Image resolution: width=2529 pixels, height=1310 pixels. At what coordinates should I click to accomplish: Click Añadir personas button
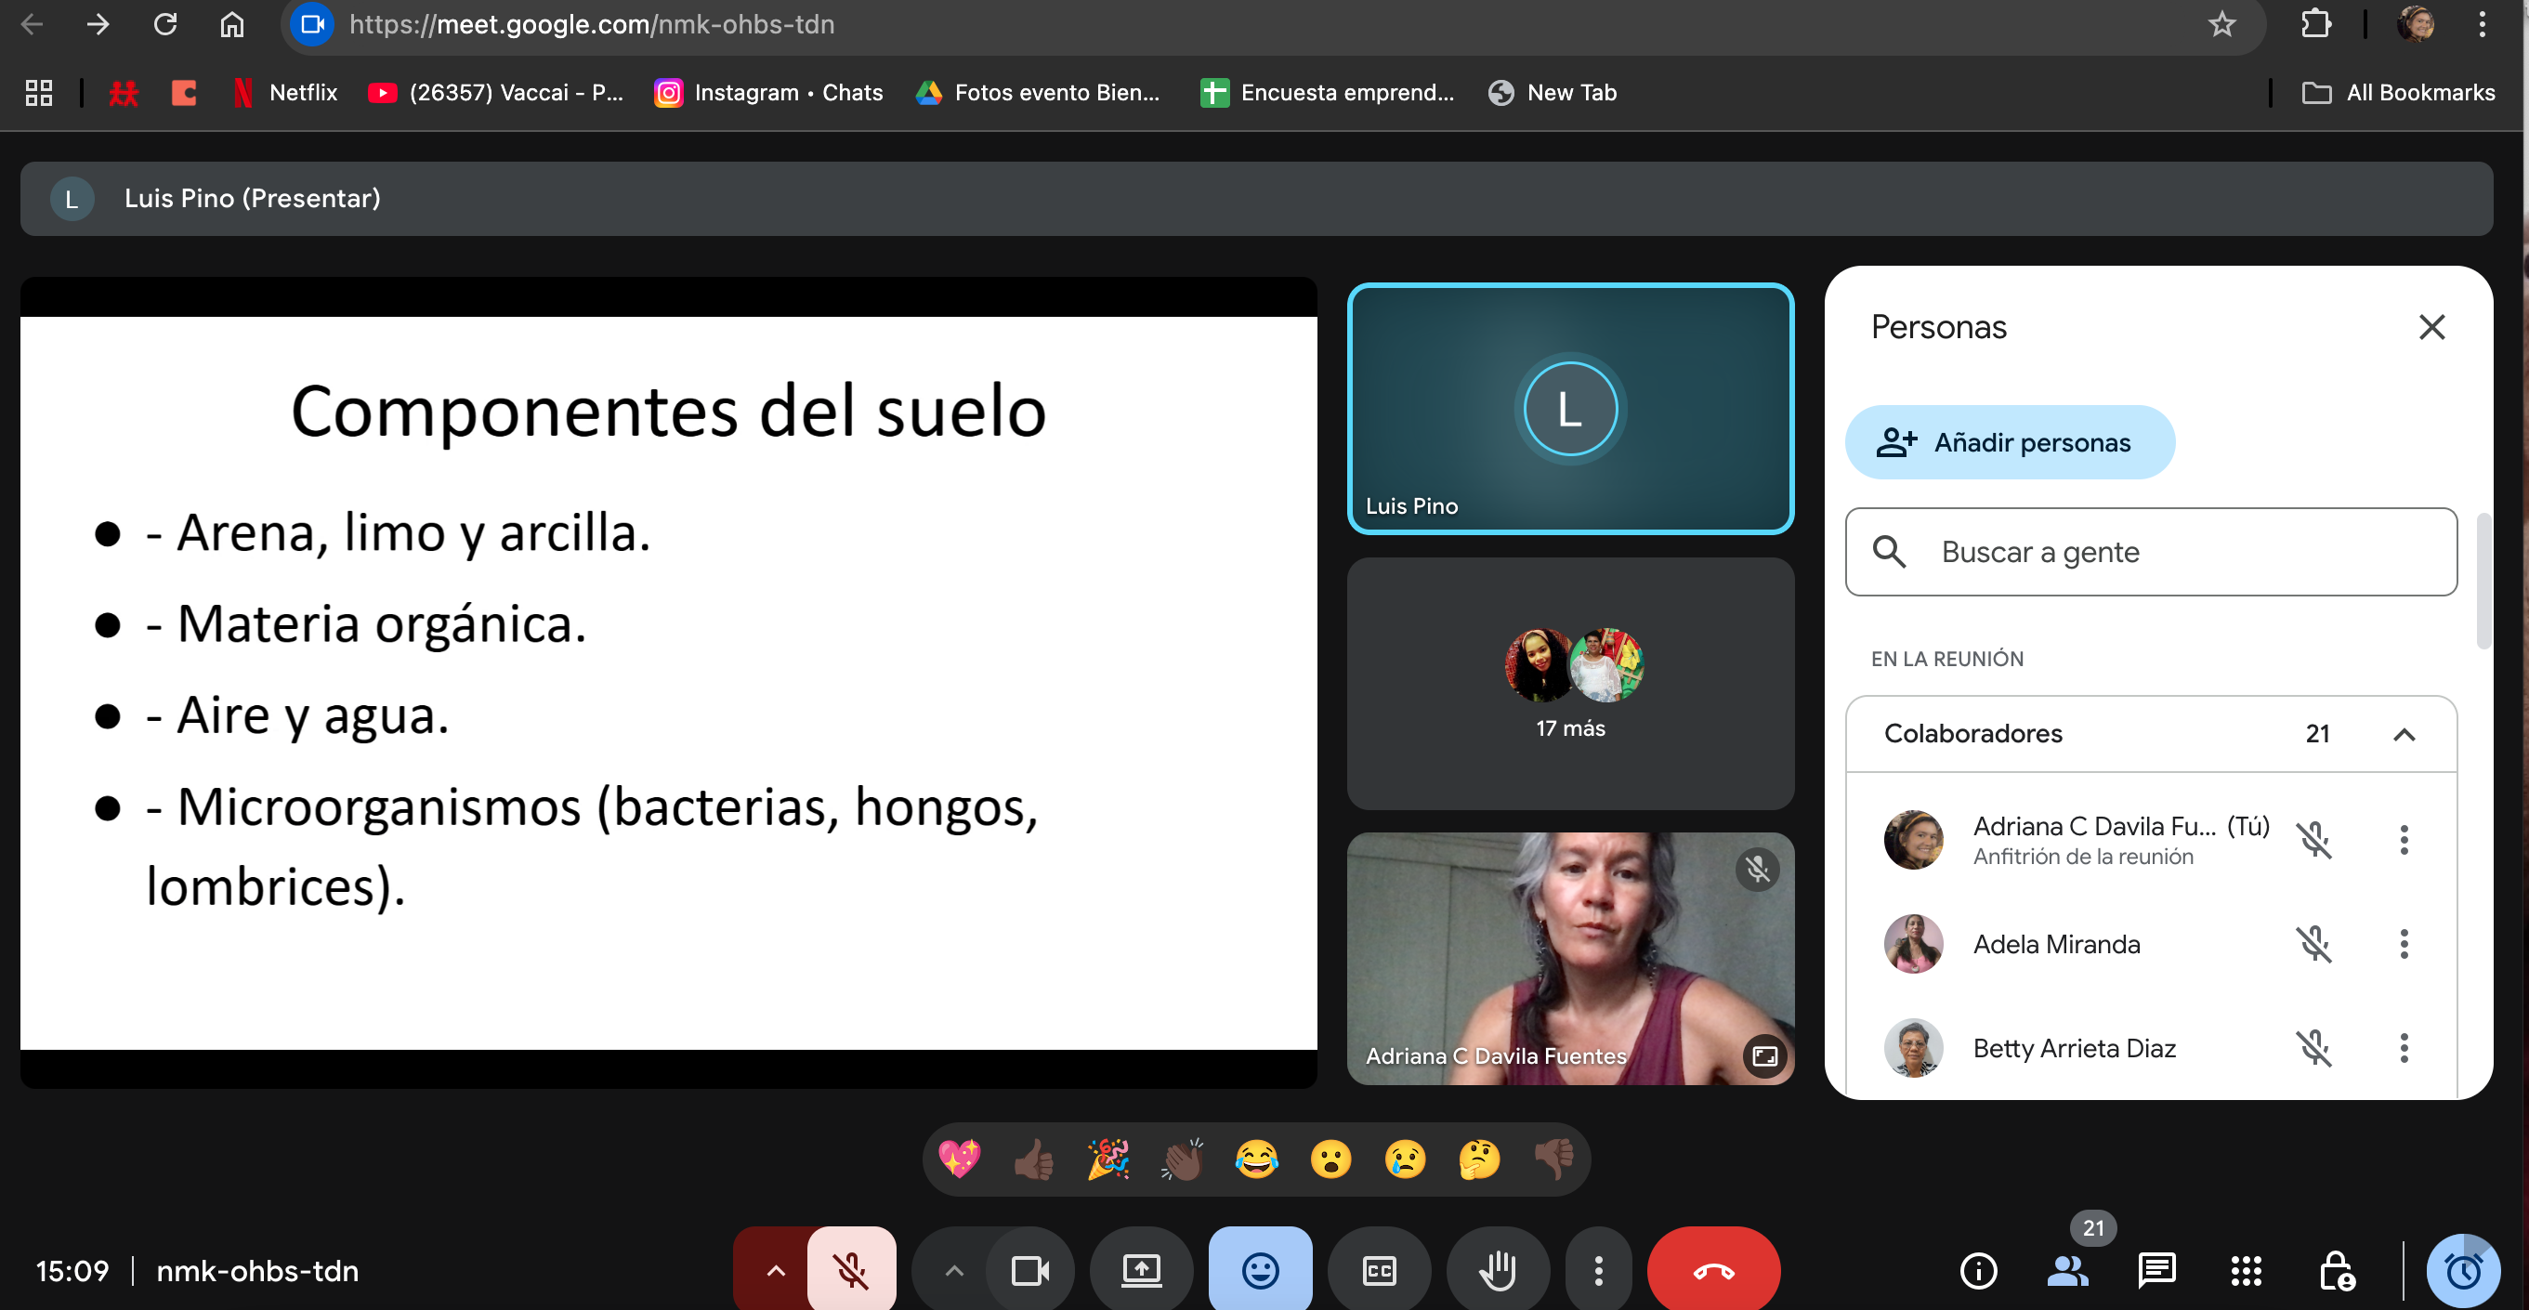2009,443
